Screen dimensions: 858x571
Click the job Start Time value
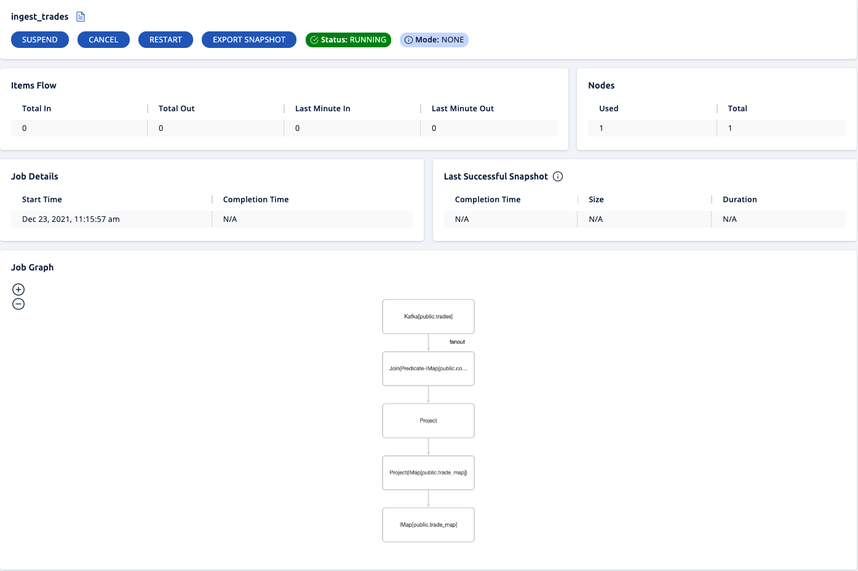click(x=71, y=219)
